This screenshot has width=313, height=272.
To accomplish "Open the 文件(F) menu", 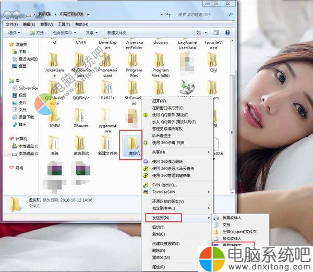I will 12,25.
